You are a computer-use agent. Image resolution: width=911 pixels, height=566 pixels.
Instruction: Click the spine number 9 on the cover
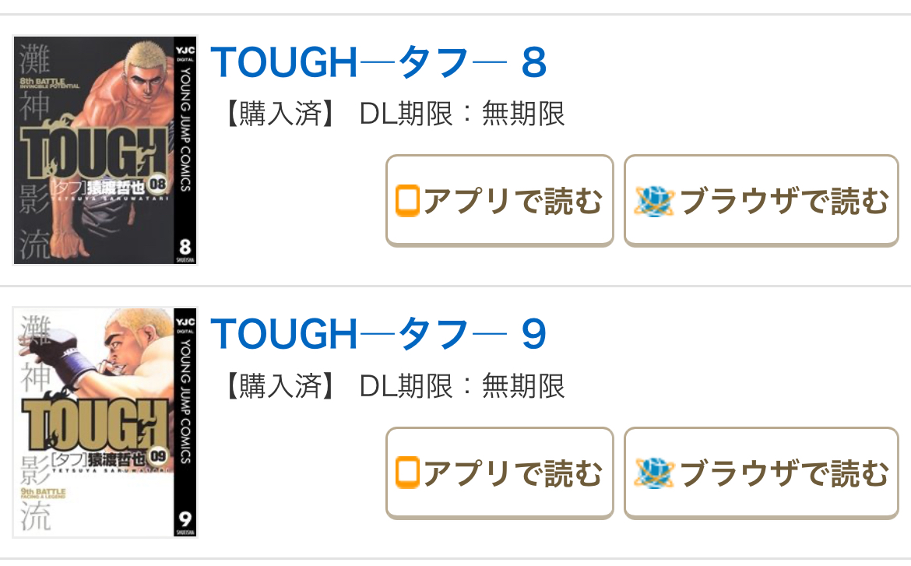[185, 519]
